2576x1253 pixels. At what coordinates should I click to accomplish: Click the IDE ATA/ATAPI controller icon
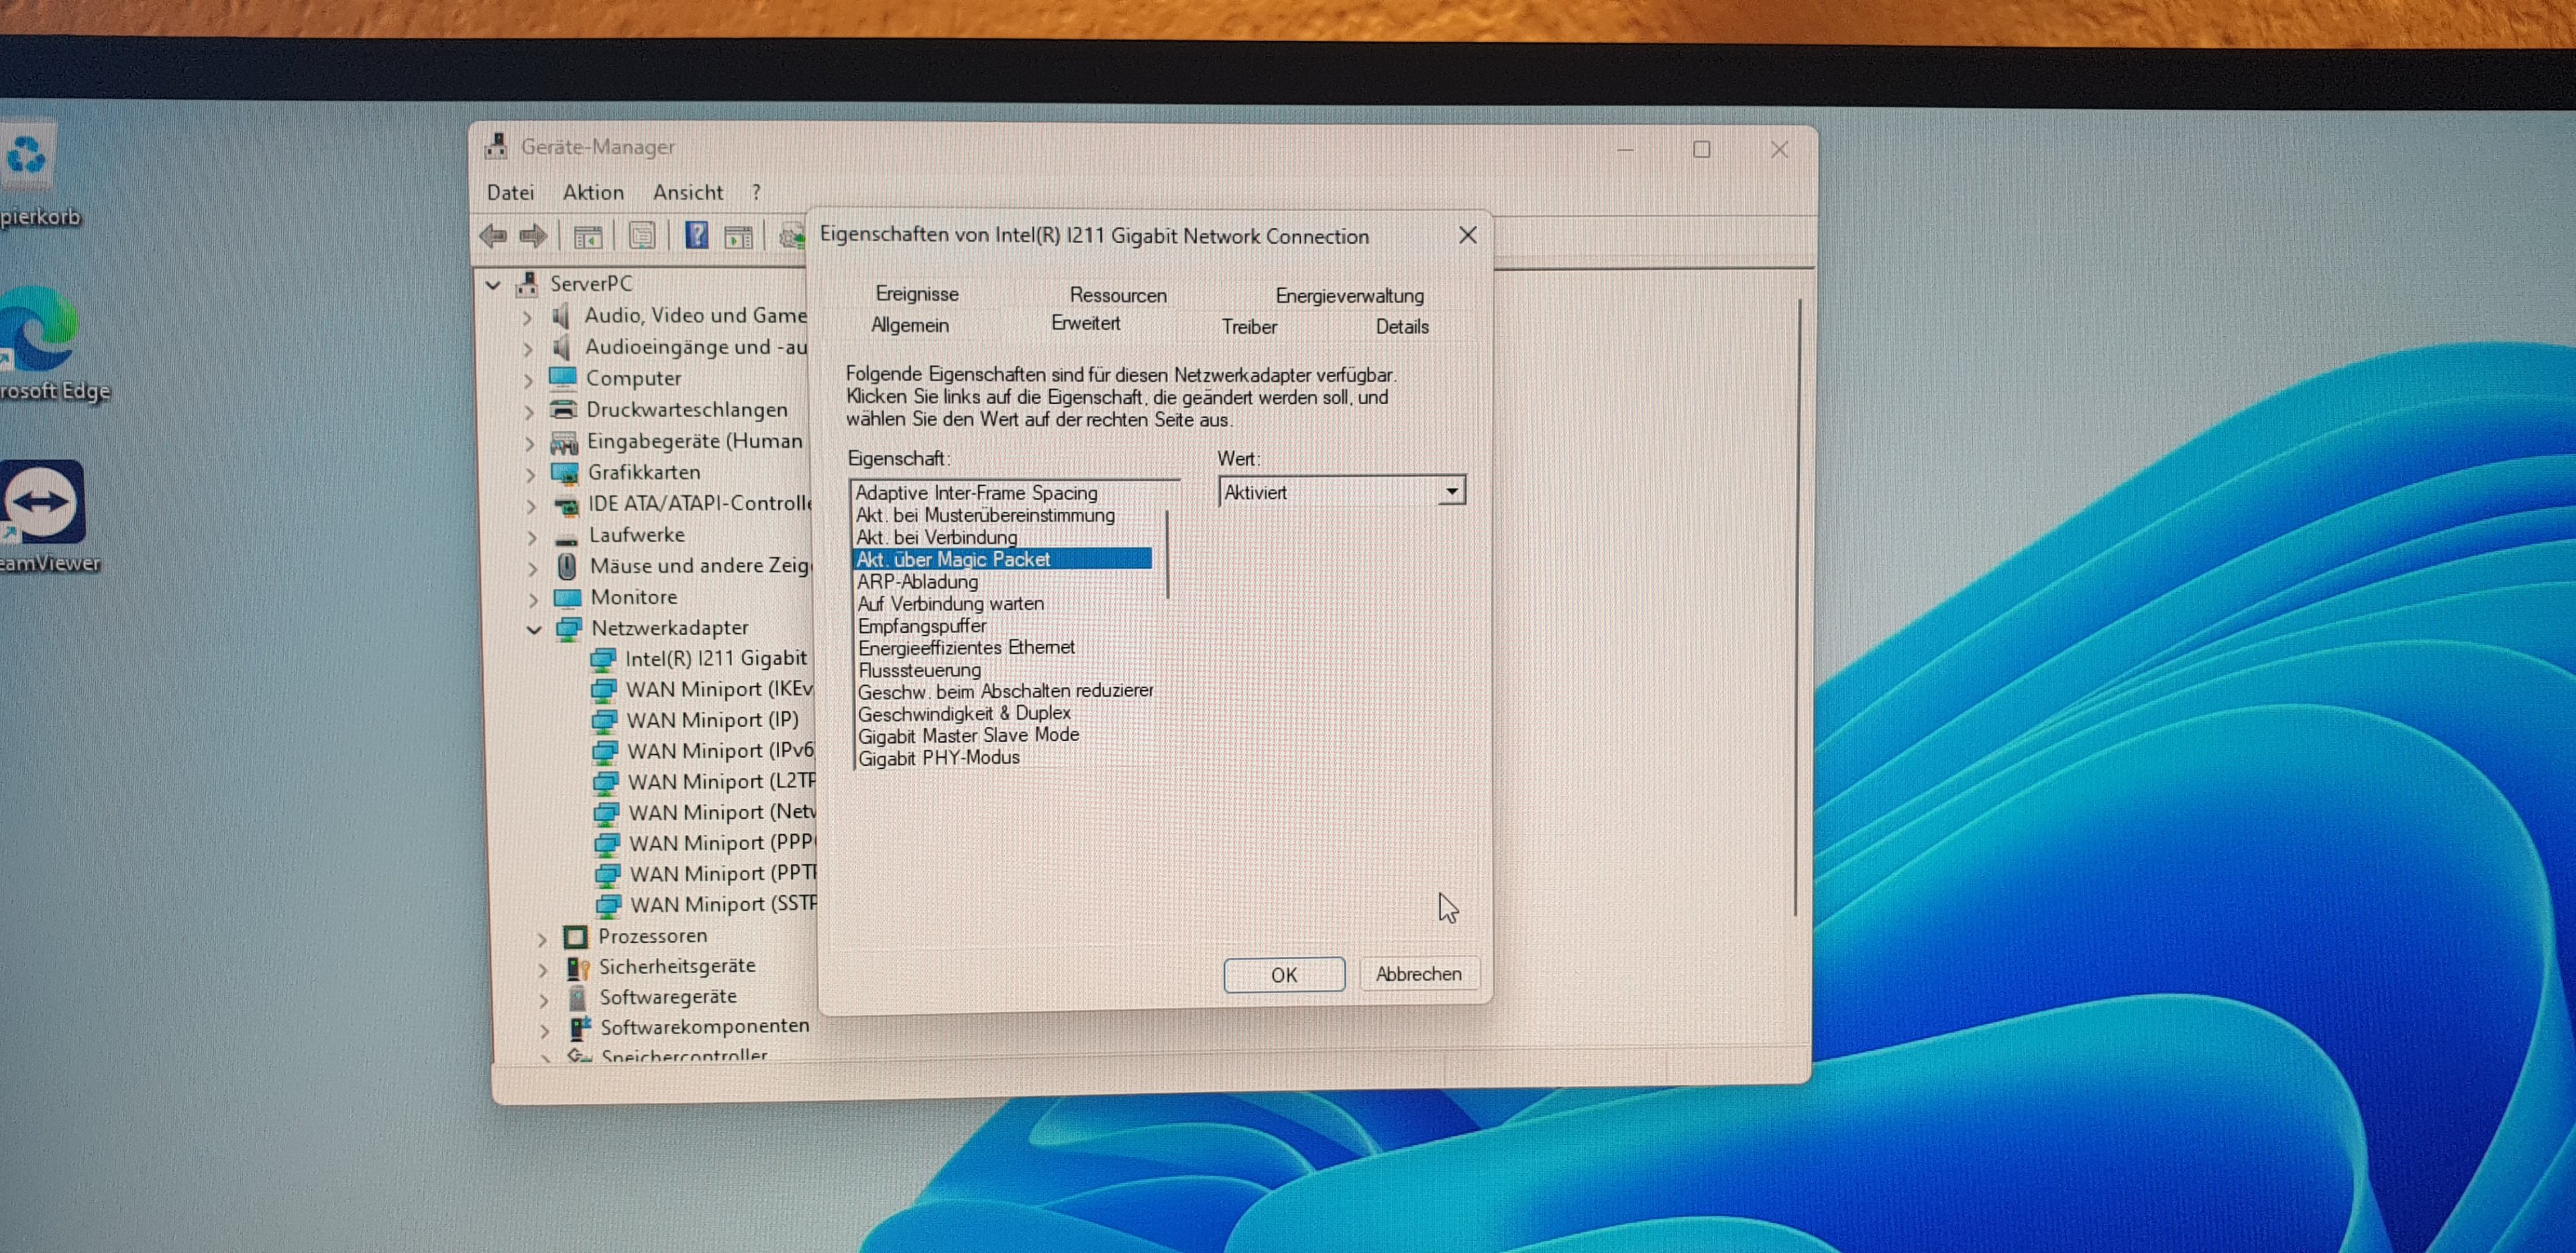click(x=567, y=505)
